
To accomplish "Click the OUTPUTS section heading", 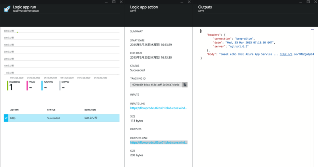I will [x=136, y=129].
